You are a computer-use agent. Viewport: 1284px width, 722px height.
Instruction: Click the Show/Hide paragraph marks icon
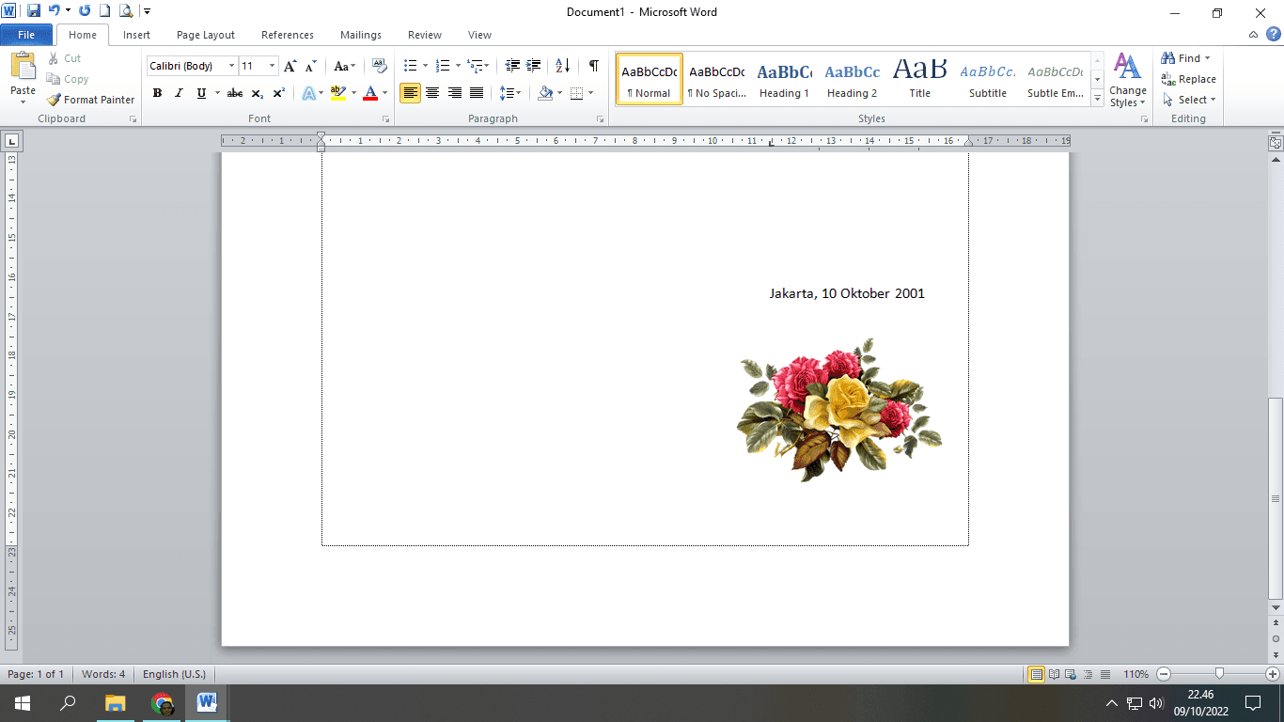pyautogui.click(x=593, y=66)
